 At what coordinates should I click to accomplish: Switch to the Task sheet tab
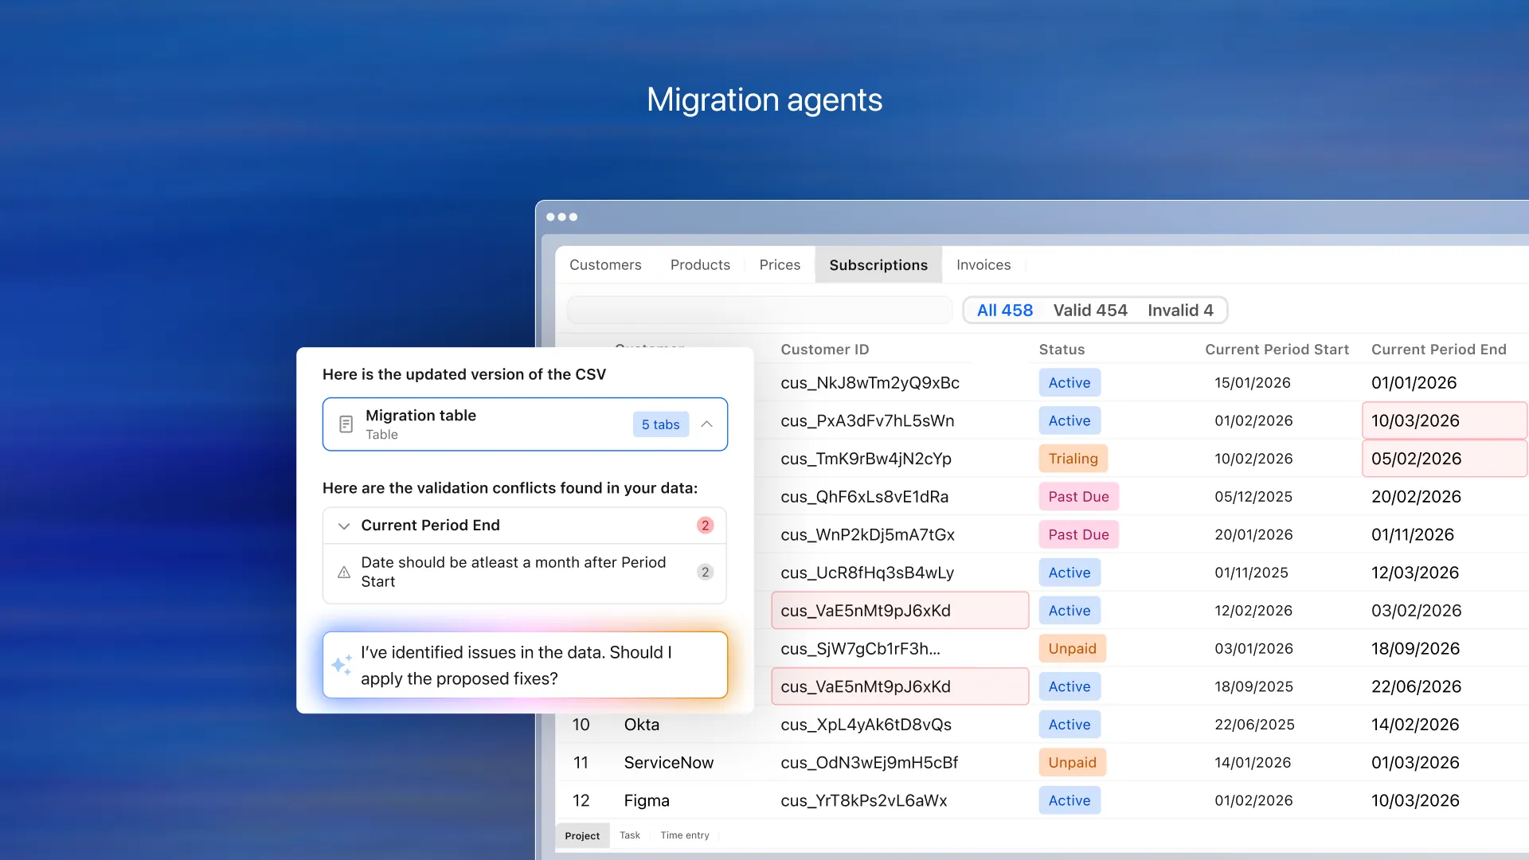(x=629, y=835)
